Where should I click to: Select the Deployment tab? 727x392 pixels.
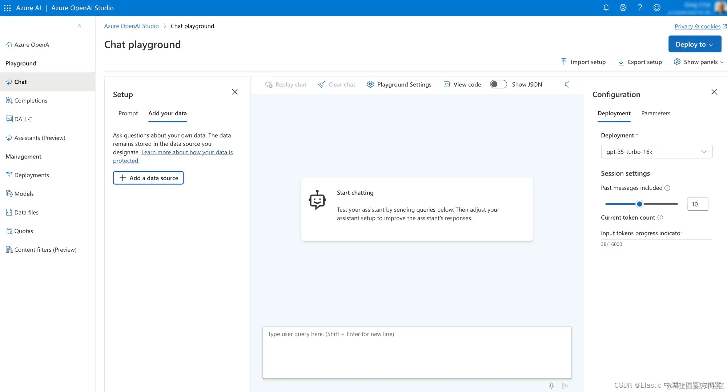click(x=614, y=113)
